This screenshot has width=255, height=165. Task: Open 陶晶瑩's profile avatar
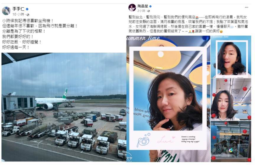pyautogui.click(x=132, y=8)
